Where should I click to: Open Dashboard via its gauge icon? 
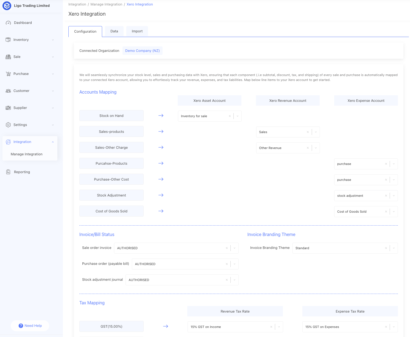(x=8, y=23)
